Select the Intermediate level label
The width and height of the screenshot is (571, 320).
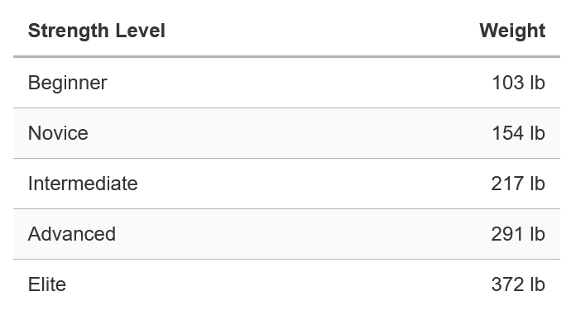83,184
